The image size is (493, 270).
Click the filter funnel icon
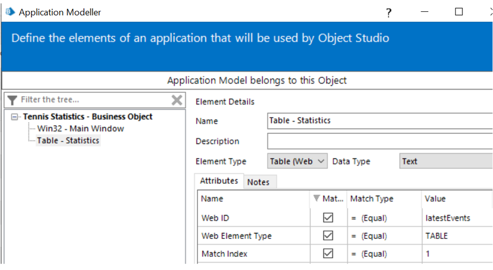[x=12, y=100]
